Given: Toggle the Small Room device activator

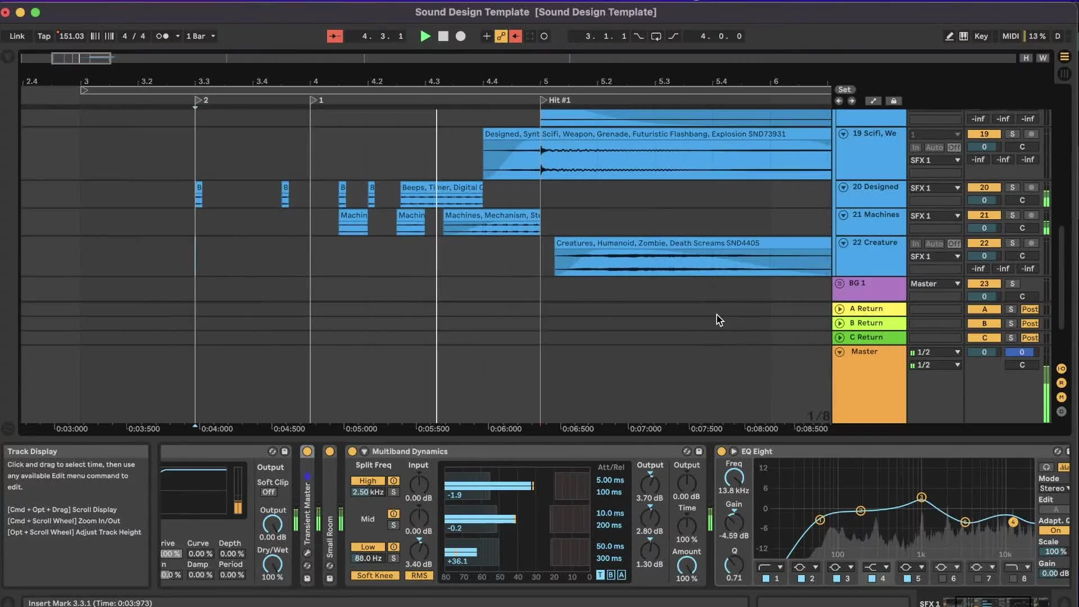Looking at the screenshot, I should tap(330, 451).
